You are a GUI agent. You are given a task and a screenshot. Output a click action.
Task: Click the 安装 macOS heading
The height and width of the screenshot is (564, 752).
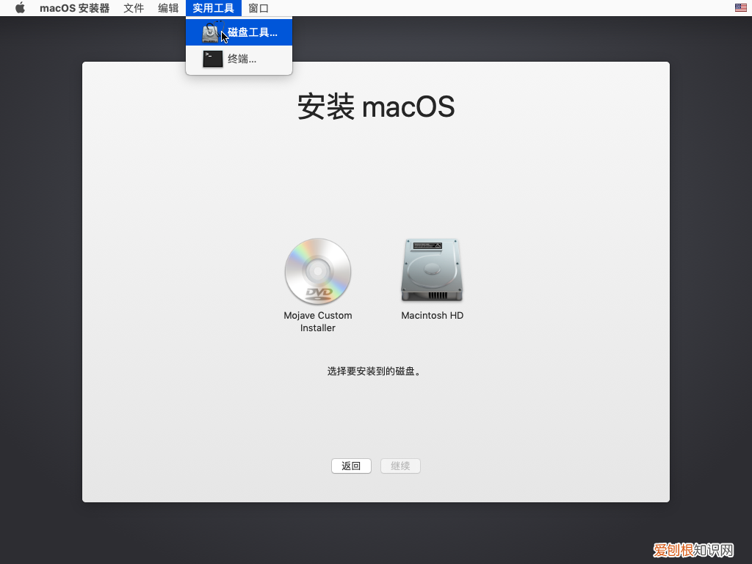[x=376, y=106]
